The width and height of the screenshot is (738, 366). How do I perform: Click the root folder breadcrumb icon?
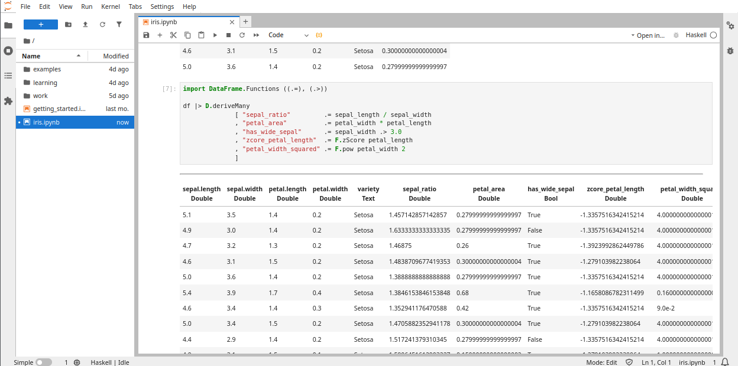click(x=27, y=41)
